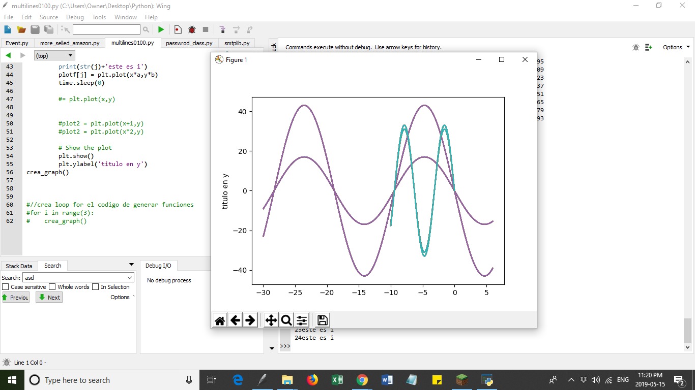695x390 pixels.
Task: Save current file with floppy icon
Action: (x=35, y=29)
